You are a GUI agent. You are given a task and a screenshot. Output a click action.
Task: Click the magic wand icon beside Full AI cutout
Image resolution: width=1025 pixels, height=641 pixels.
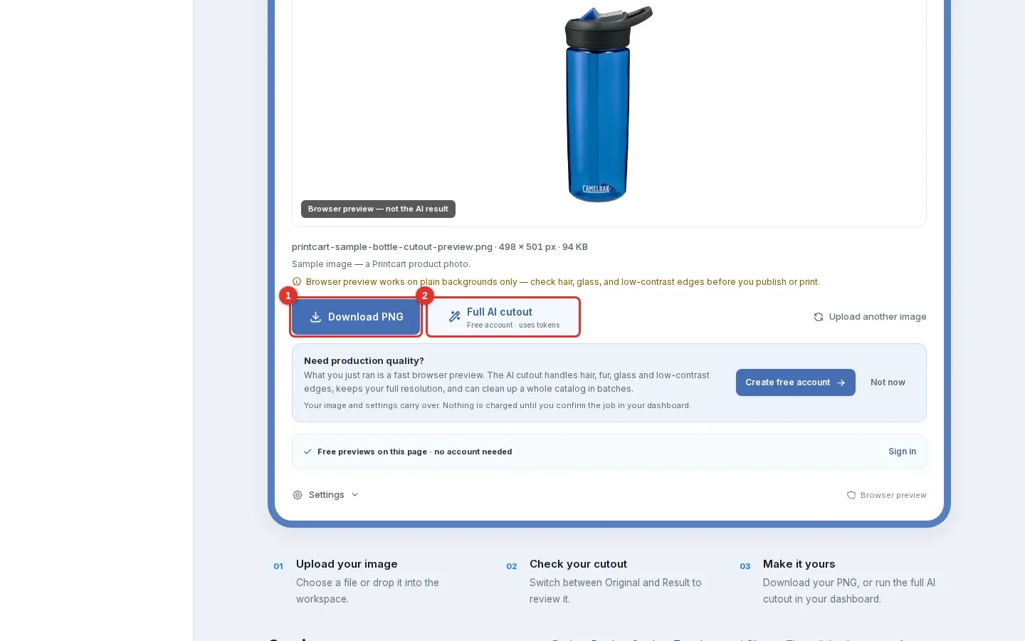click(x=454, y=317)
